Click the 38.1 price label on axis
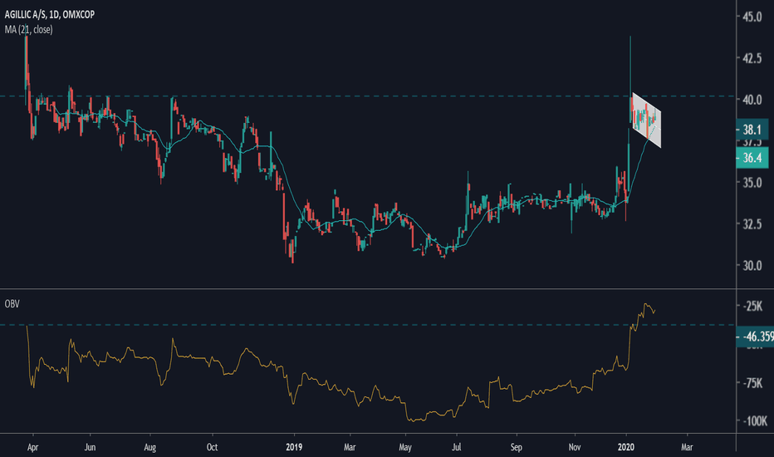This screenshot has height=457, width=774. coord(752,130)
